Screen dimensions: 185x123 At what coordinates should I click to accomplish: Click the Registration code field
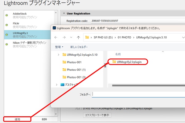click(x=138, y=21)
